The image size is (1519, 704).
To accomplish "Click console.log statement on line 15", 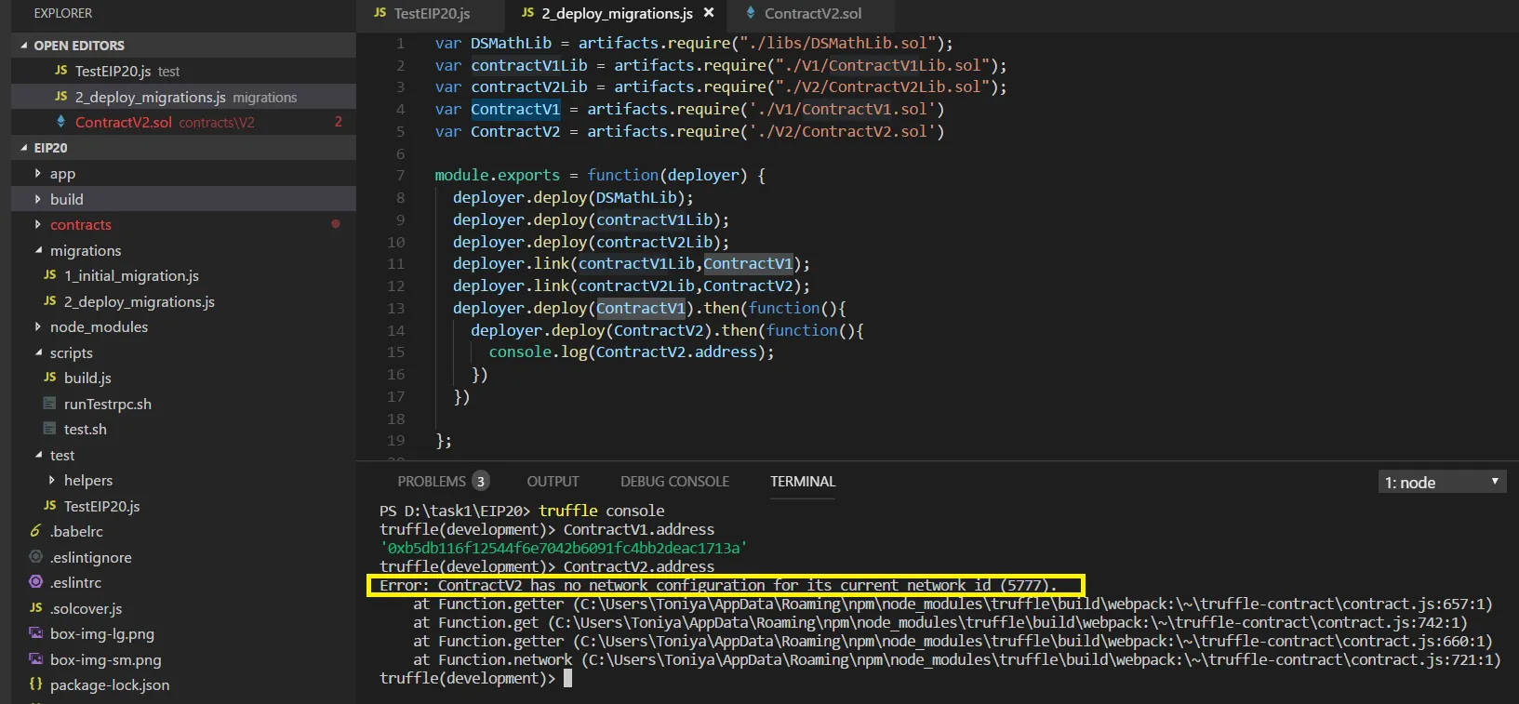I will point(632,352).
